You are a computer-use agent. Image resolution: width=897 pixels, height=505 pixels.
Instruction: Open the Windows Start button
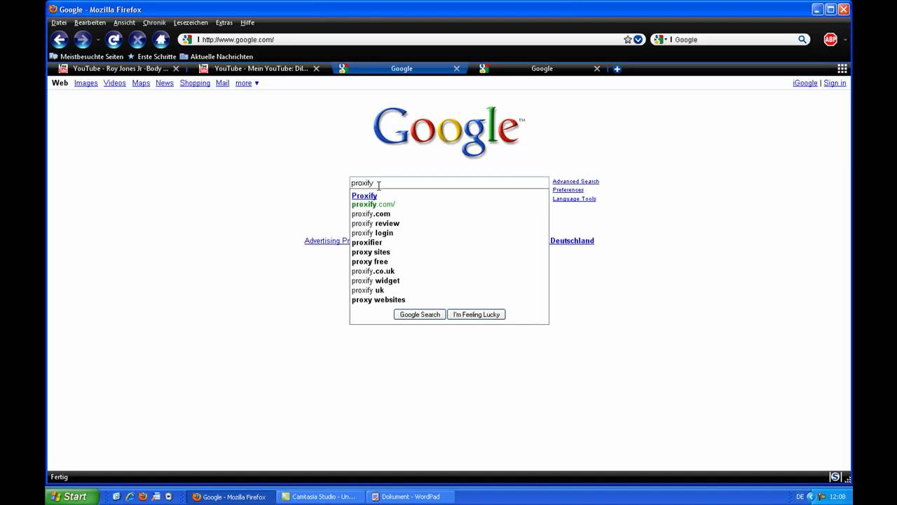71,497
